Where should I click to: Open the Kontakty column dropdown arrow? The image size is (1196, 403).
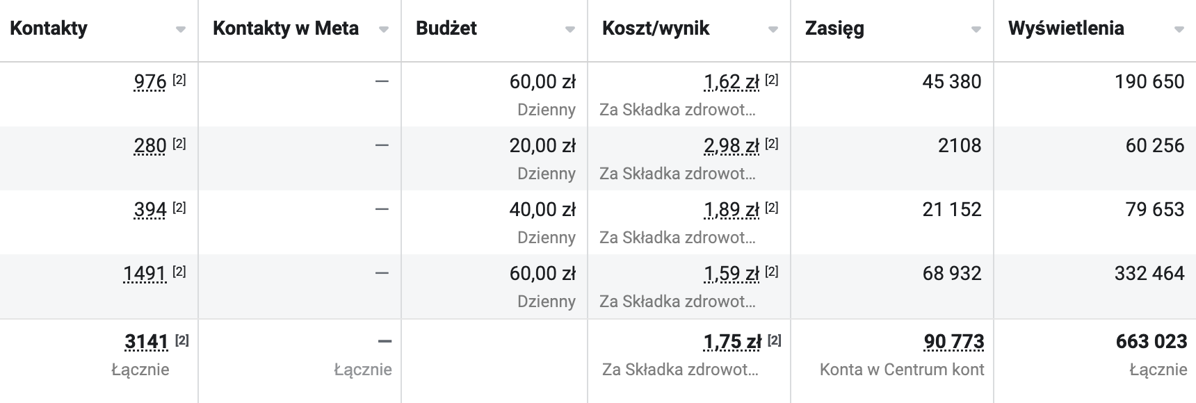[x=181, y=30]
